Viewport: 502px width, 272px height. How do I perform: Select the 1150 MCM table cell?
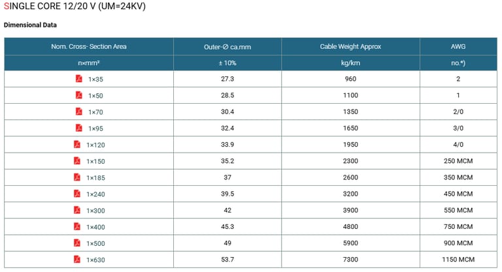click(458, 260)
